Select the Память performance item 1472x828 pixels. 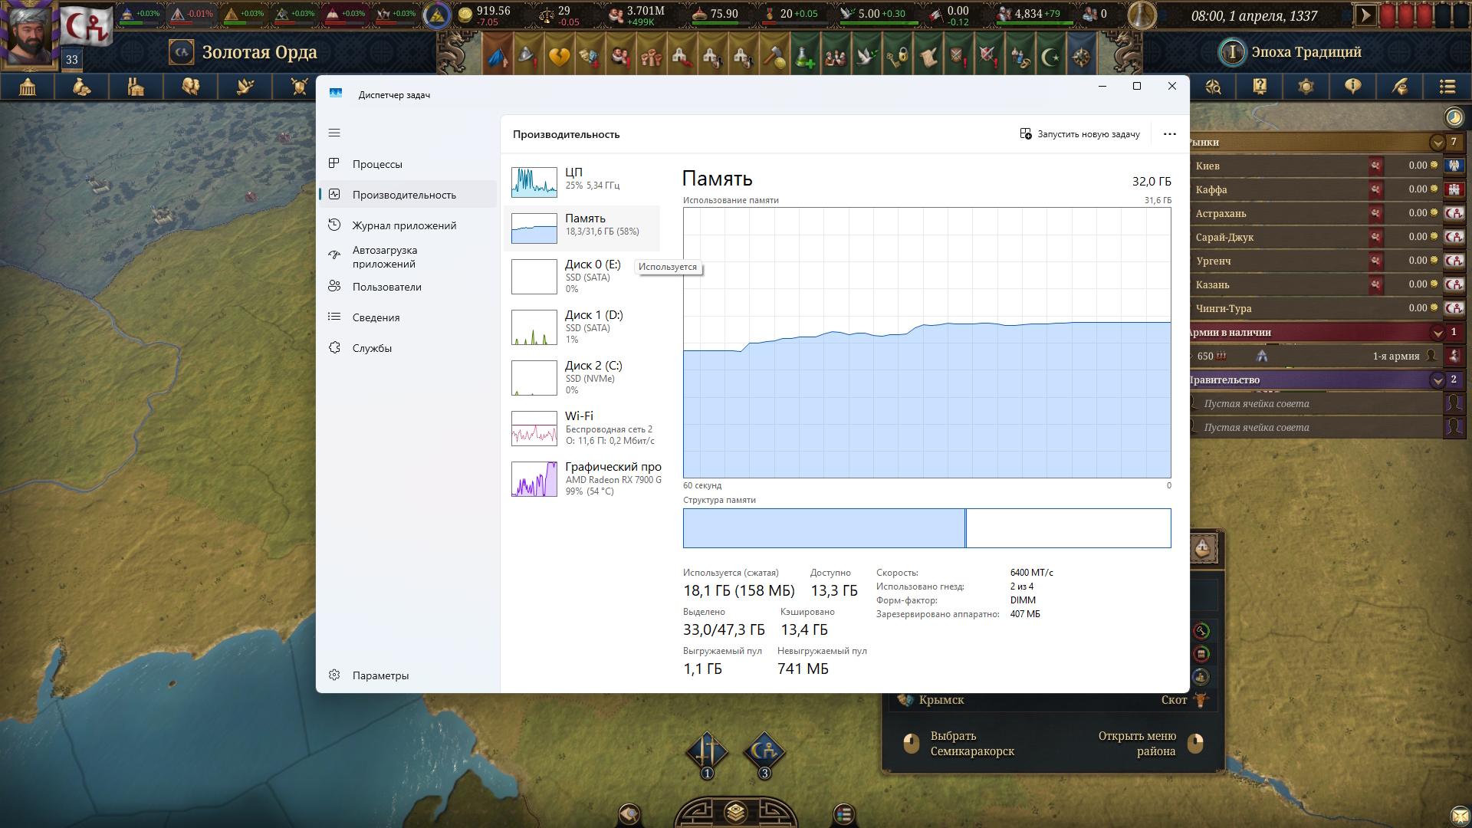point(582,228)
